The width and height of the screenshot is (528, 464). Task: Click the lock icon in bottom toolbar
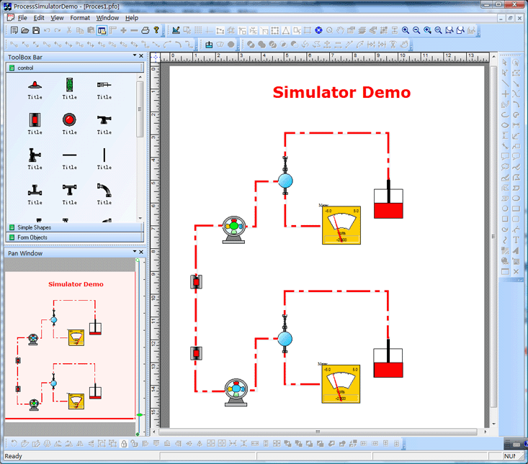(x=124, y=444)
